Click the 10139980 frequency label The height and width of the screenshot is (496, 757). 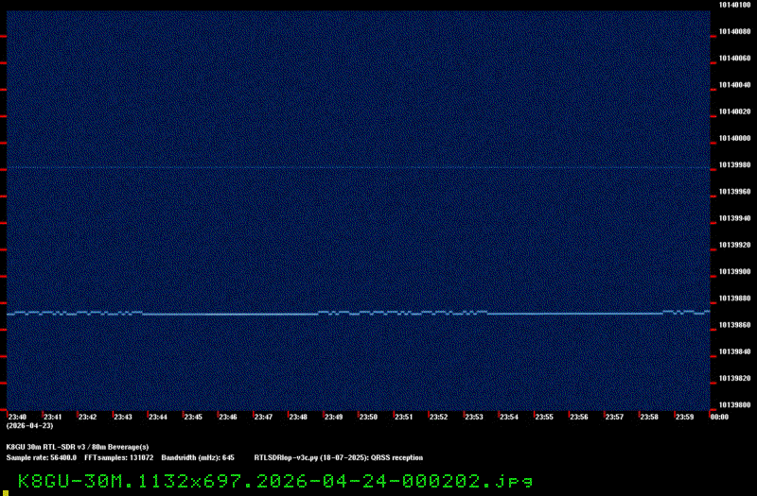coord(735,164)
